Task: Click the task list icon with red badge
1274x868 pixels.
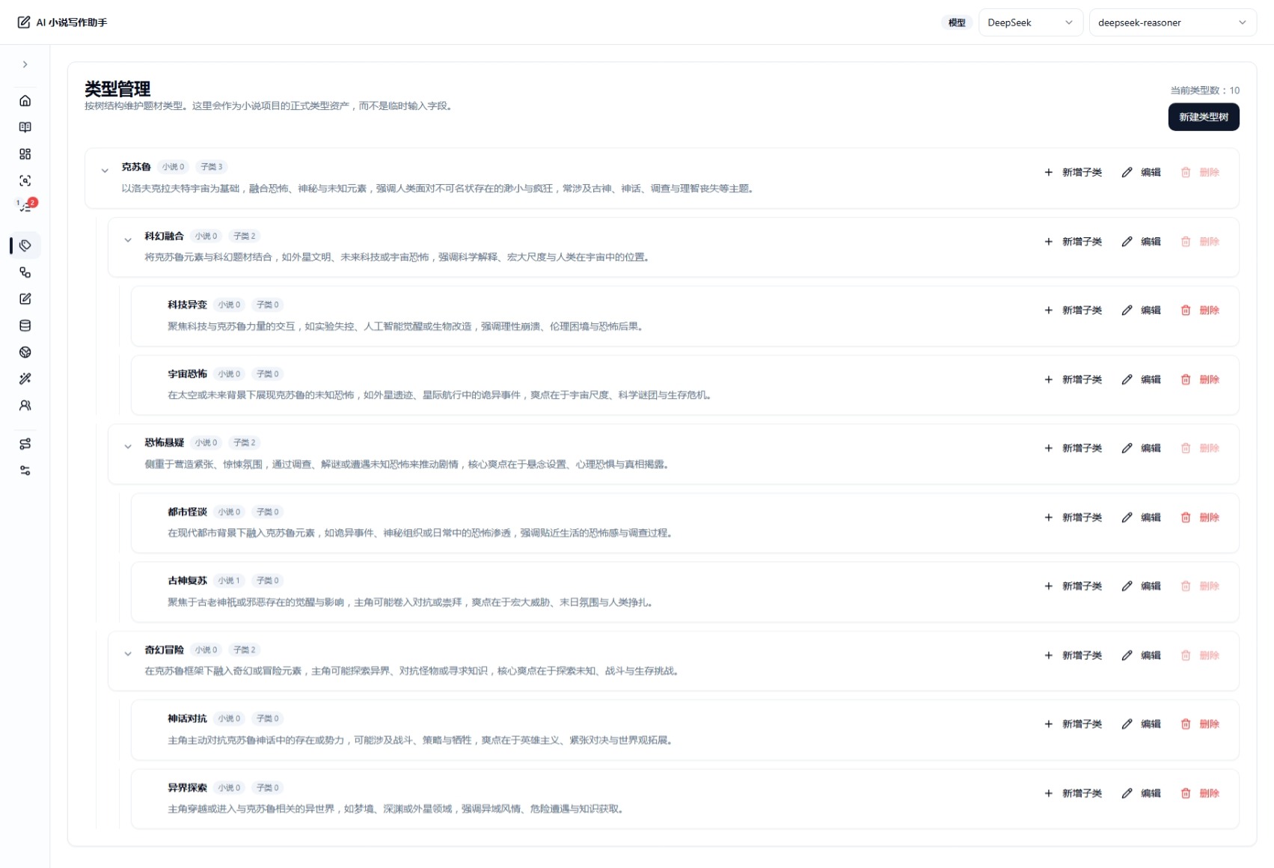Action: pos(25,206)
